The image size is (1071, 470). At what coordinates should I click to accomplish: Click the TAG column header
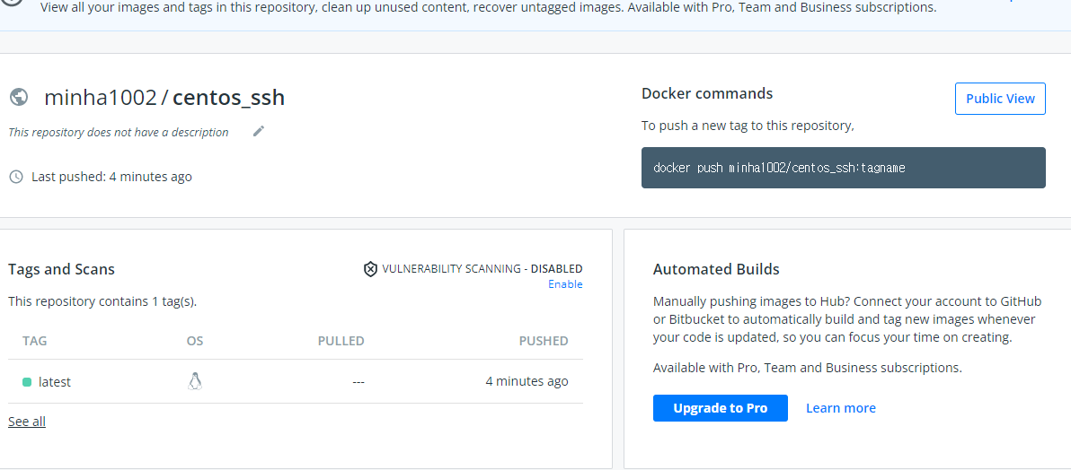coord(35,341)
